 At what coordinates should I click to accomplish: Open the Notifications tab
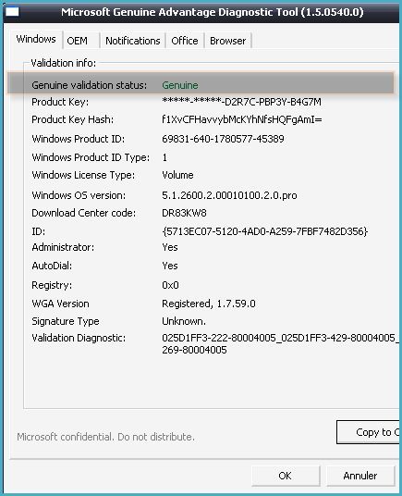click(x=133, y=41)
